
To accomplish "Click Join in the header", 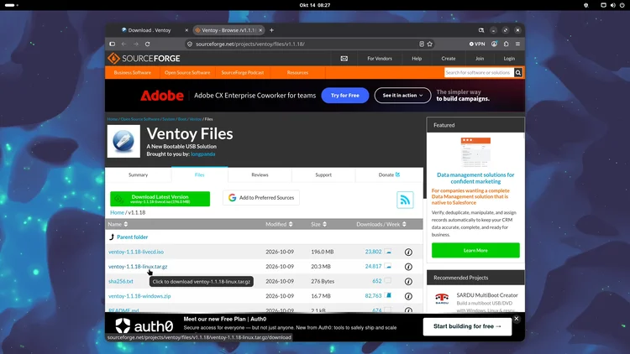I will [x=480, y=59].
